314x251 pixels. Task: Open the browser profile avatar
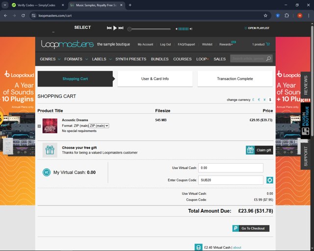coord(300,16)
